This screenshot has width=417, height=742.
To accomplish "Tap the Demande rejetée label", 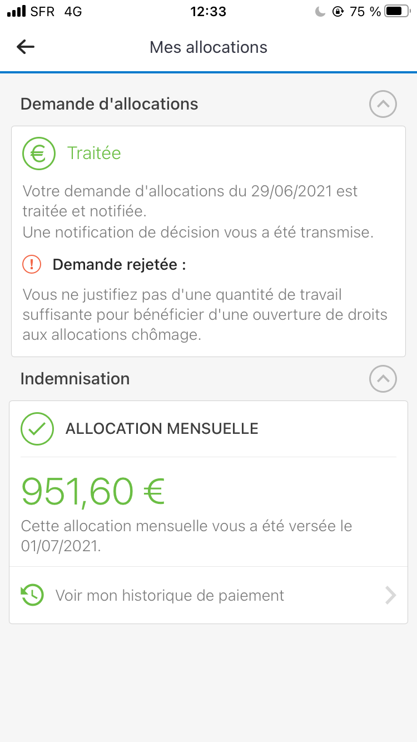I will click(119, 265).
